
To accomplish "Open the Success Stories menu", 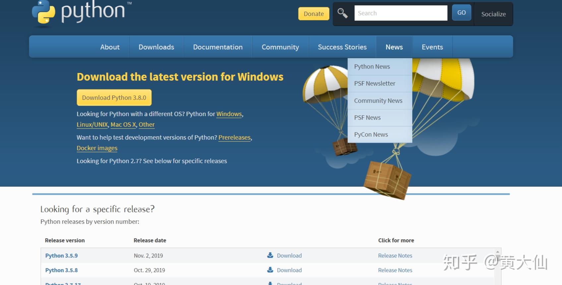I will (342, 47).
